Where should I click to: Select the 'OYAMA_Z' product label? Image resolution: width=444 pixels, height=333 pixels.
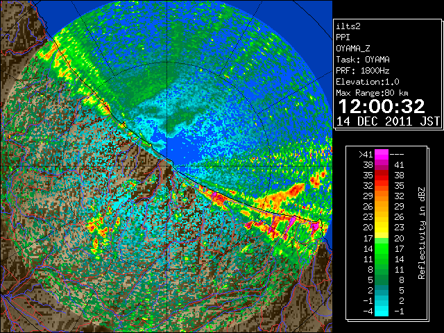point(353,49)
